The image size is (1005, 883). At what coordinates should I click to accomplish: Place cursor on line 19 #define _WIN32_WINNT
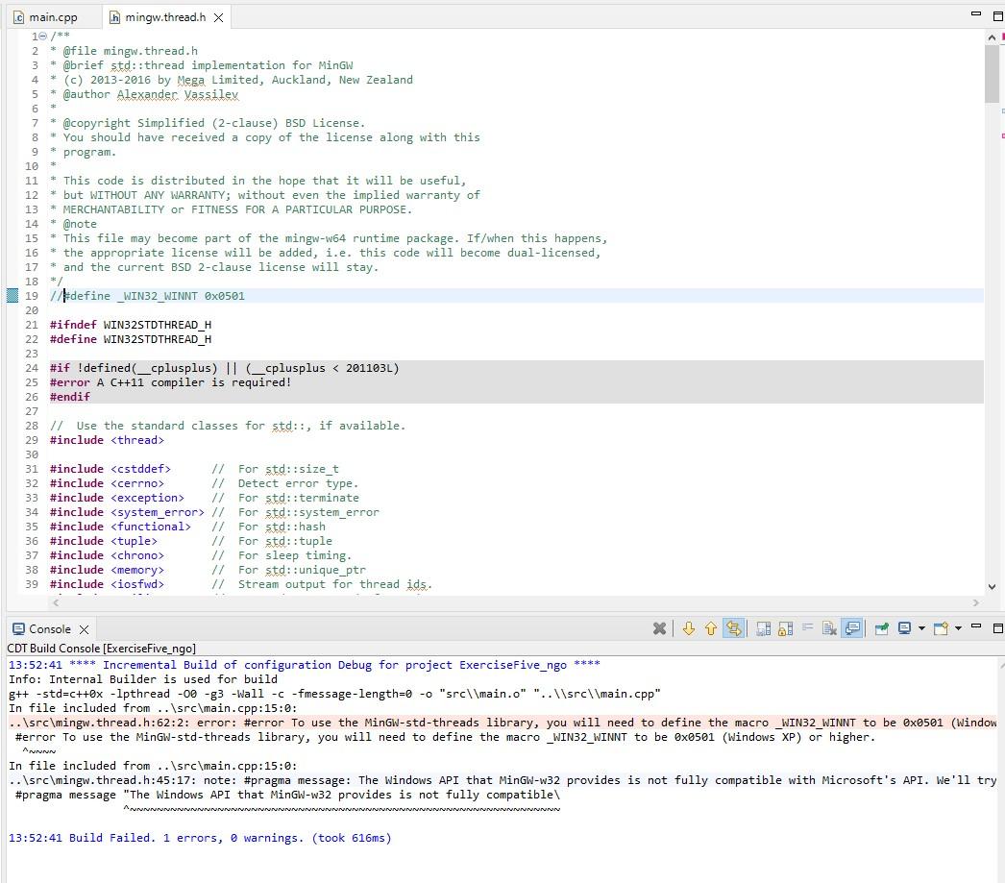[147, 295]
